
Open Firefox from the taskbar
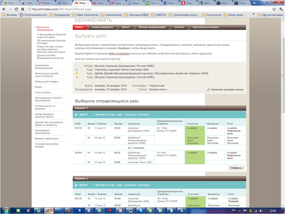point(68,211)
